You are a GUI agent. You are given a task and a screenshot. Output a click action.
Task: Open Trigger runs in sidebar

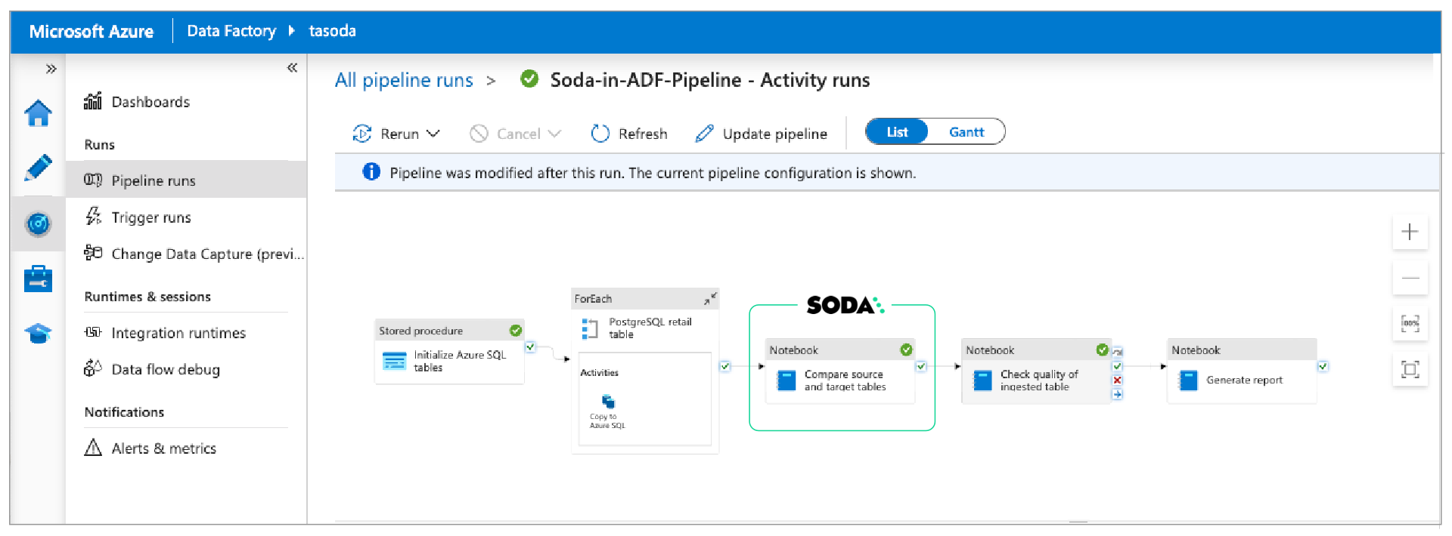pos(150,217)
